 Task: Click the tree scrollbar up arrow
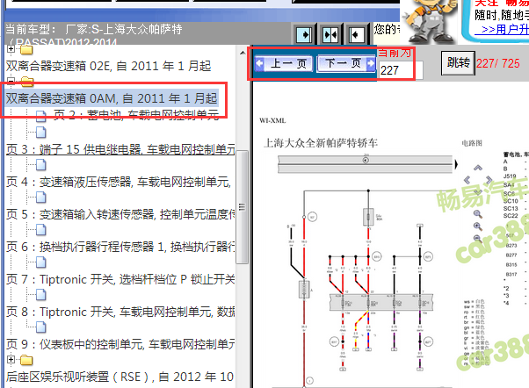point(243,53)
